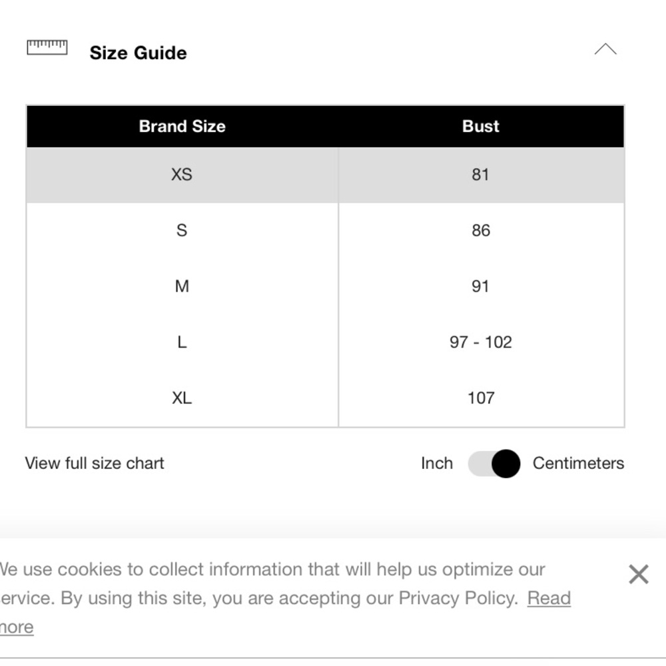Click the Bust column header
The width and height of the screenshot is (666, 666).
(480, 127)
